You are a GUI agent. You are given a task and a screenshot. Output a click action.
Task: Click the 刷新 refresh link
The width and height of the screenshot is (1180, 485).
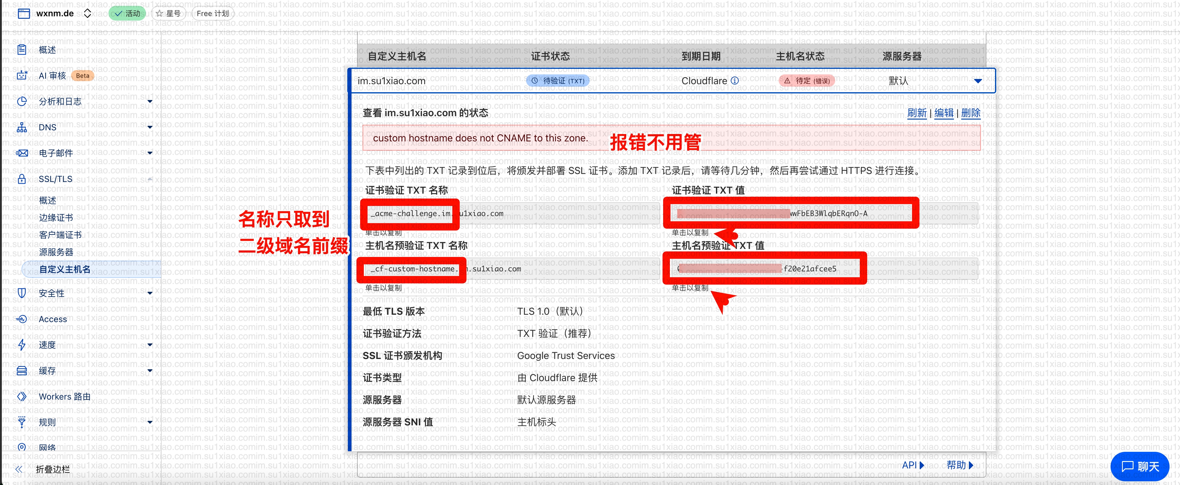click(x=917, y=113)
